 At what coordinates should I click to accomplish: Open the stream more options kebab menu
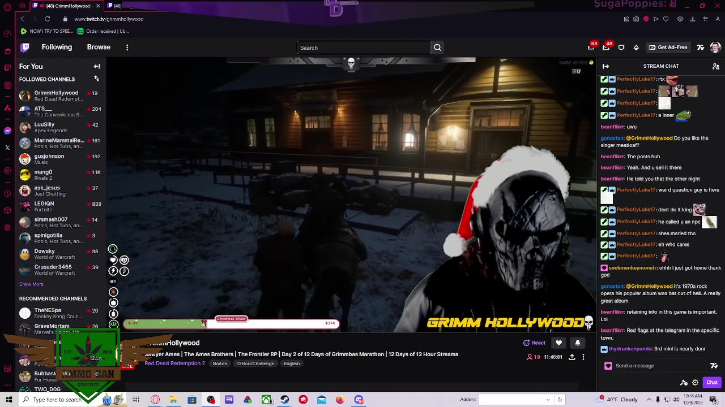[x=583, y=357]
